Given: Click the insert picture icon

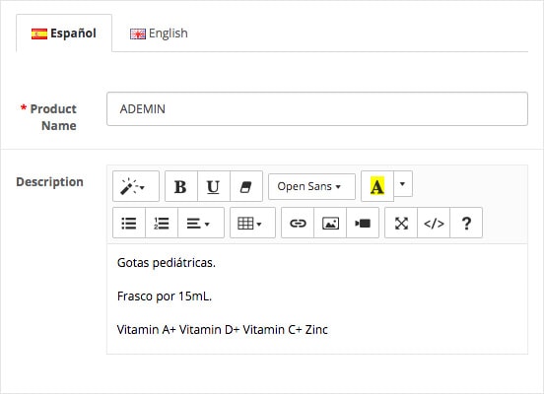Looking at the screenshot, I should [330, 223].
